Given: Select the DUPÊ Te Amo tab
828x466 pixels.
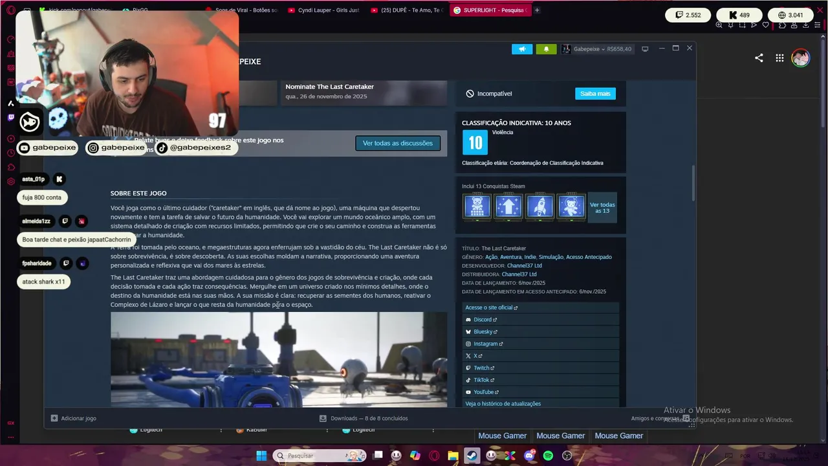Looking at the screenshot, I should (x=407, y=10).
